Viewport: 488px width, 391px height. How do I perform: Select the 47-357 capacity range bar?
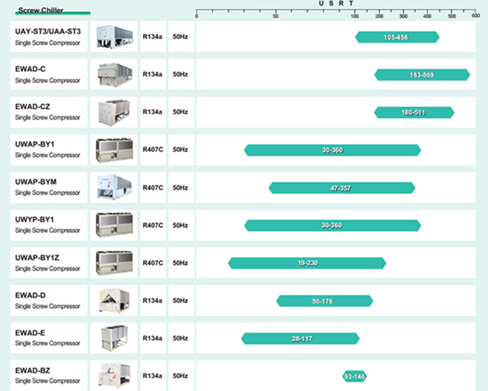coord(342,188)
